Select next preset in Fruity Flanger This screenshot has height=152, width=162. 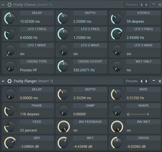(x=146, y=81)
